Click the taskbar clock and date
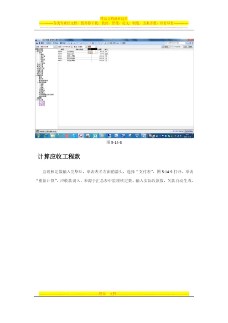The height and width of the screenshot is (323, 228). 187,136
